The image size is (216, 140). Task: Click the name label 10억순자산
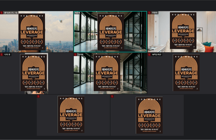(157, 55)
